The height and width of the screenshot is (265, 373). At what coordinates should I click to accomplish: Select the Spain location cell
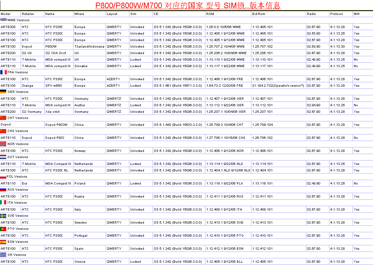point(89,249)
